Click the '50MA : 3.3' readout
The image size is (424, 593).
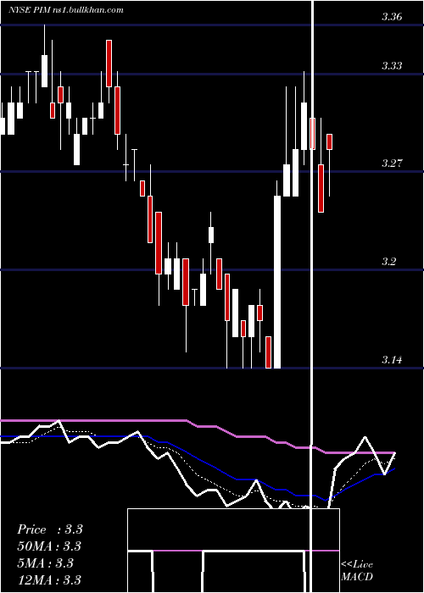49,546
